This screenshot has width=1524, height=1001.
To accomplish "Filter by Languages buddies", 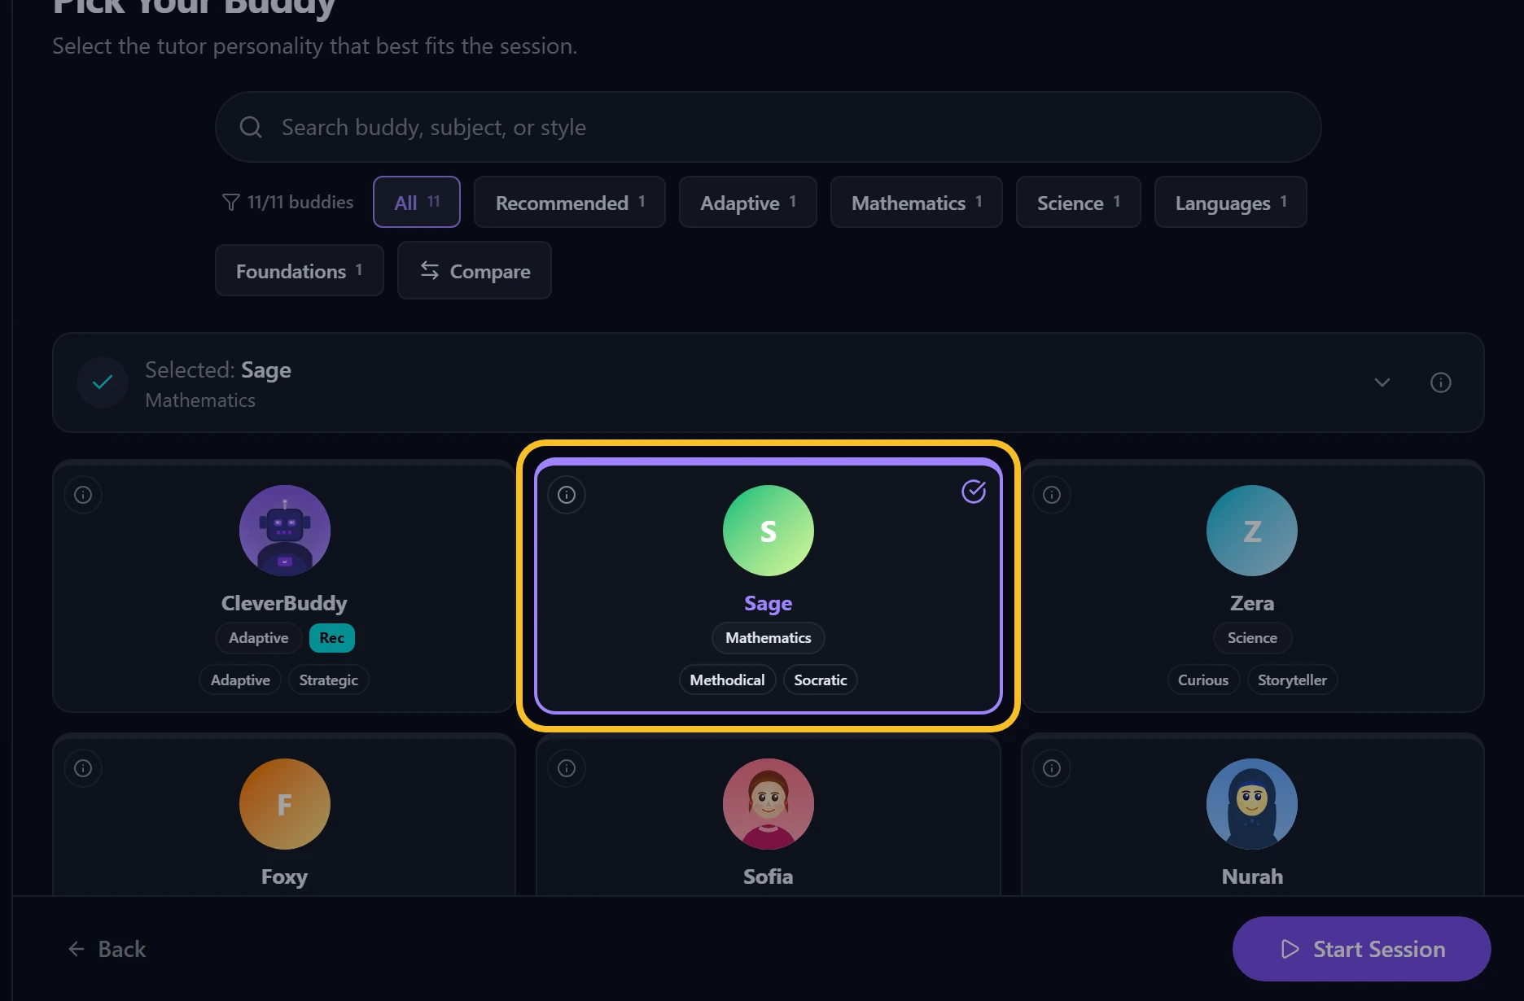I will click(1231, 202).
